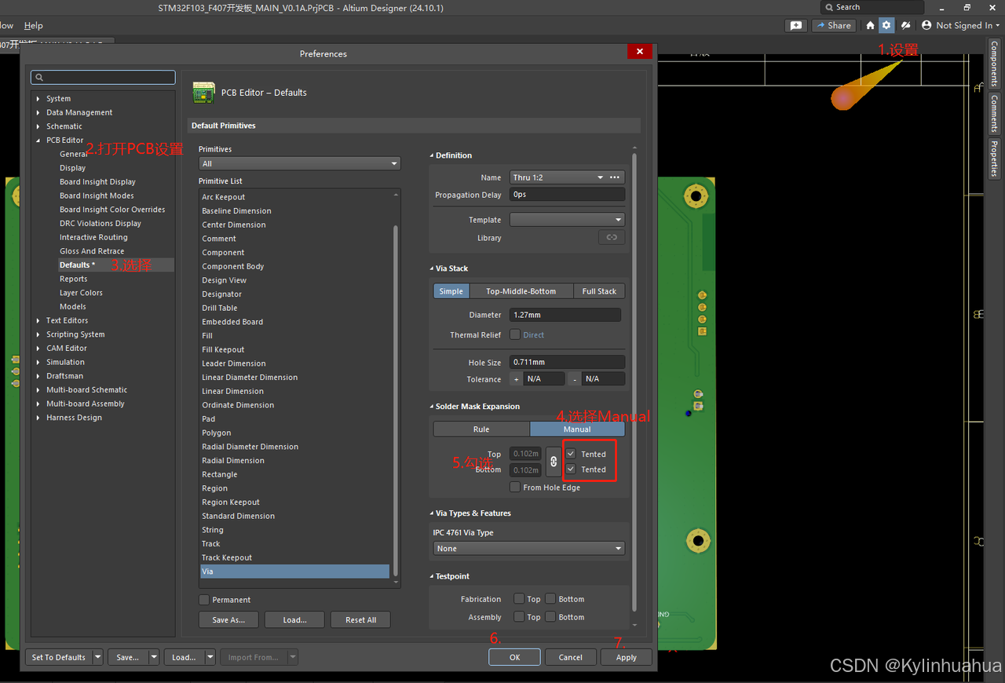Check the Permanent checkbox
This screenshot has height=683, width=1005.
coord(204,600)
